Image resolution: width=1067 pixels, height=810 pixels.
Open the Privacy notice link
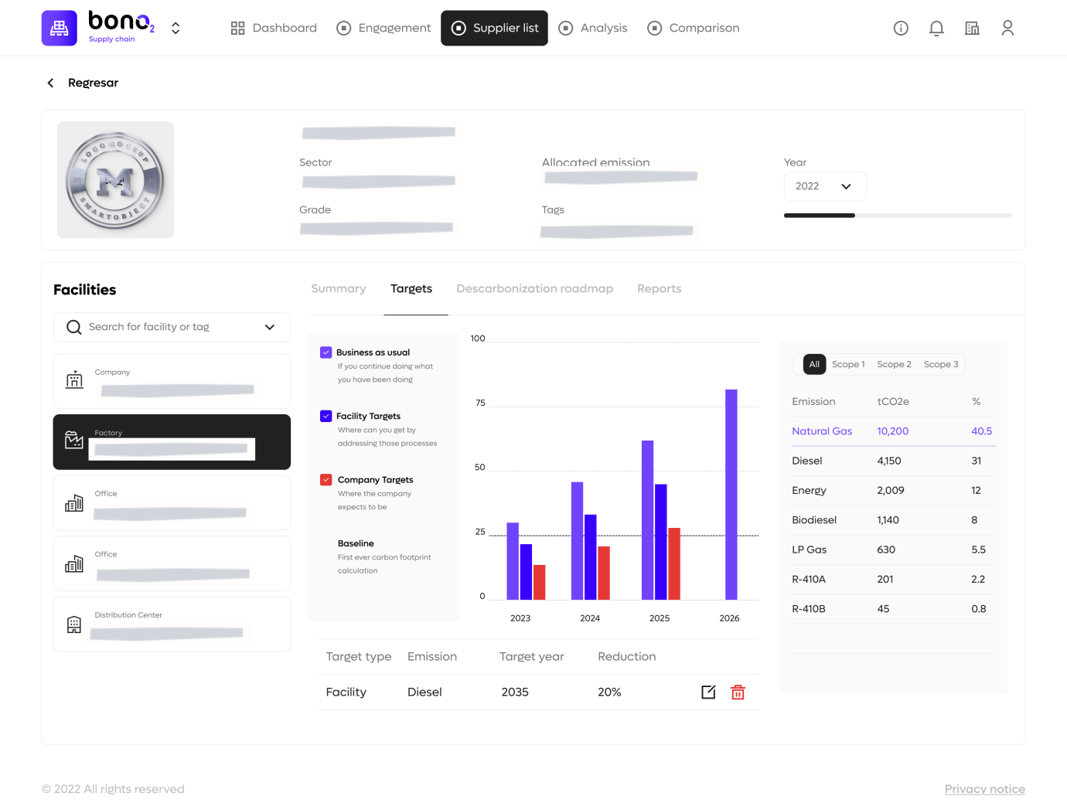click(984, 788)
